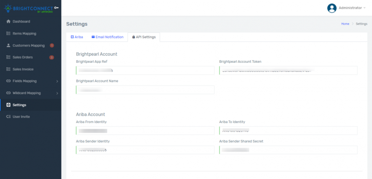
Task: Click the Ariba From Identity field
Action: pyautogui.click(x=145, y=131)
